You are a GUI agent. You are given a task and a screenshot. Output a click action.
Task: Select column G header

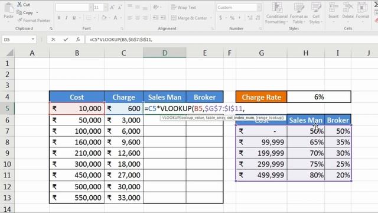tap(261, 53)
